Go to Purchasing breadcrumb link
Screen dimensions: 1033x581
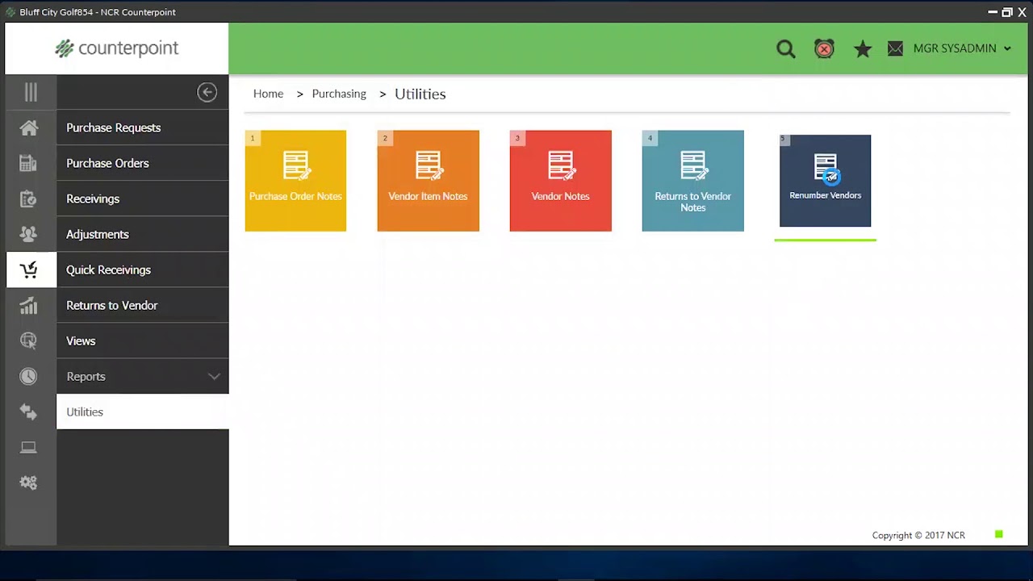(339, 94)
